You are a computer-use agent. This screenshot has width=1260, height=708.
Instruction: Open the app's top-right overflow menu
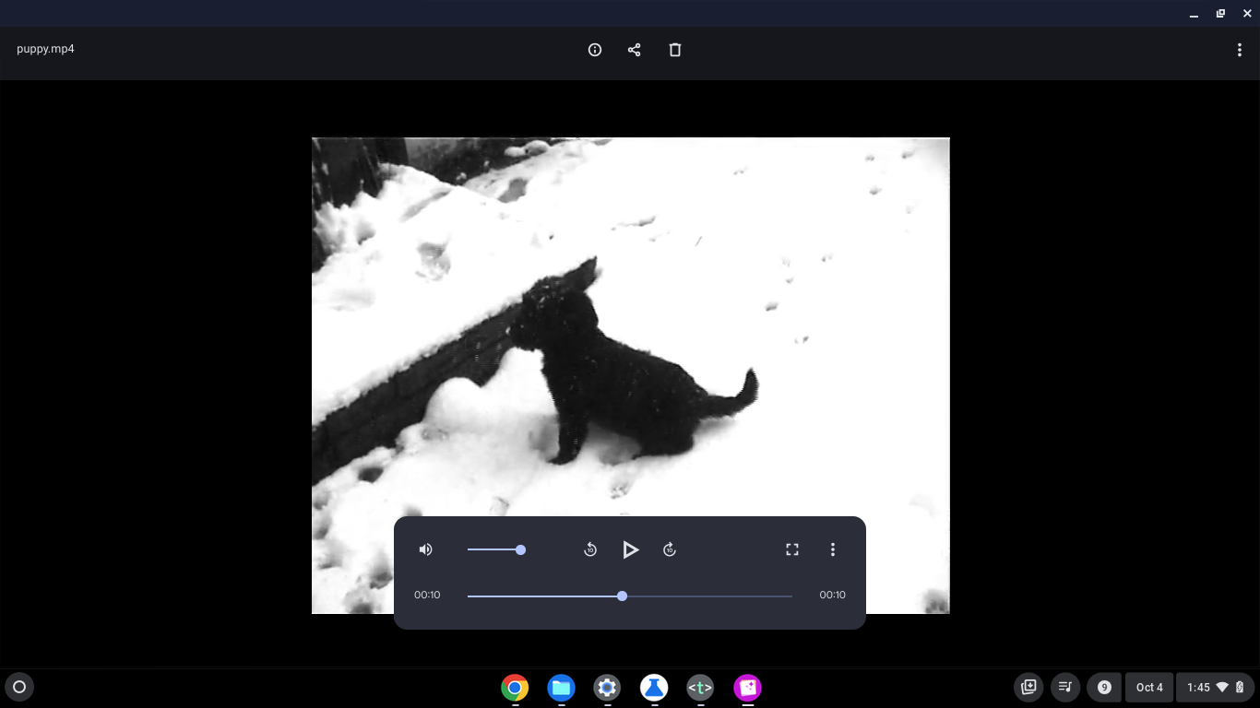coord(1240,50)
